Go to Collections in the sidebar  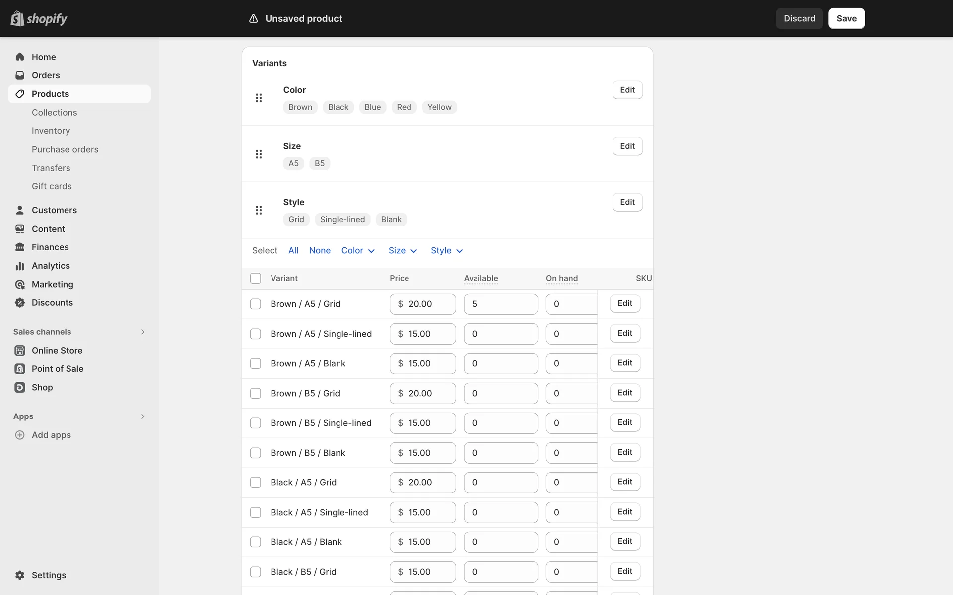coord(54,113)
